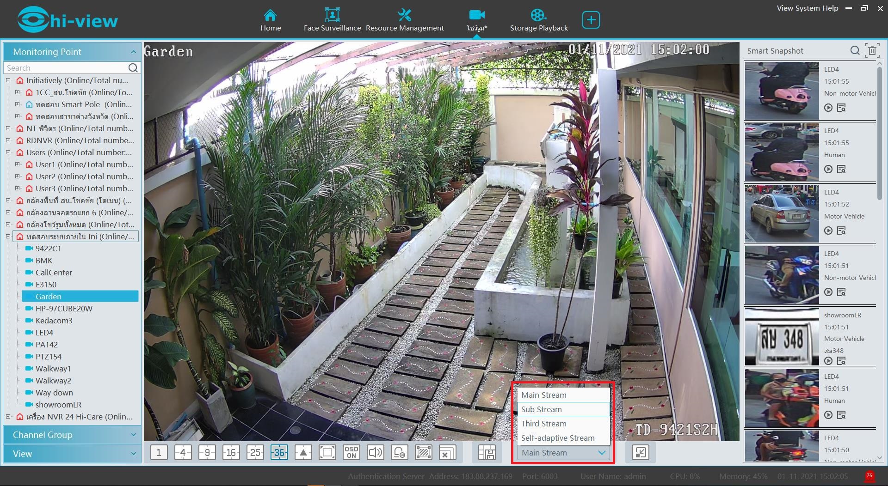Screen dimensions: 888x486
Task: Open the Main Stream dropdown box
Action: tap(563, 453)
